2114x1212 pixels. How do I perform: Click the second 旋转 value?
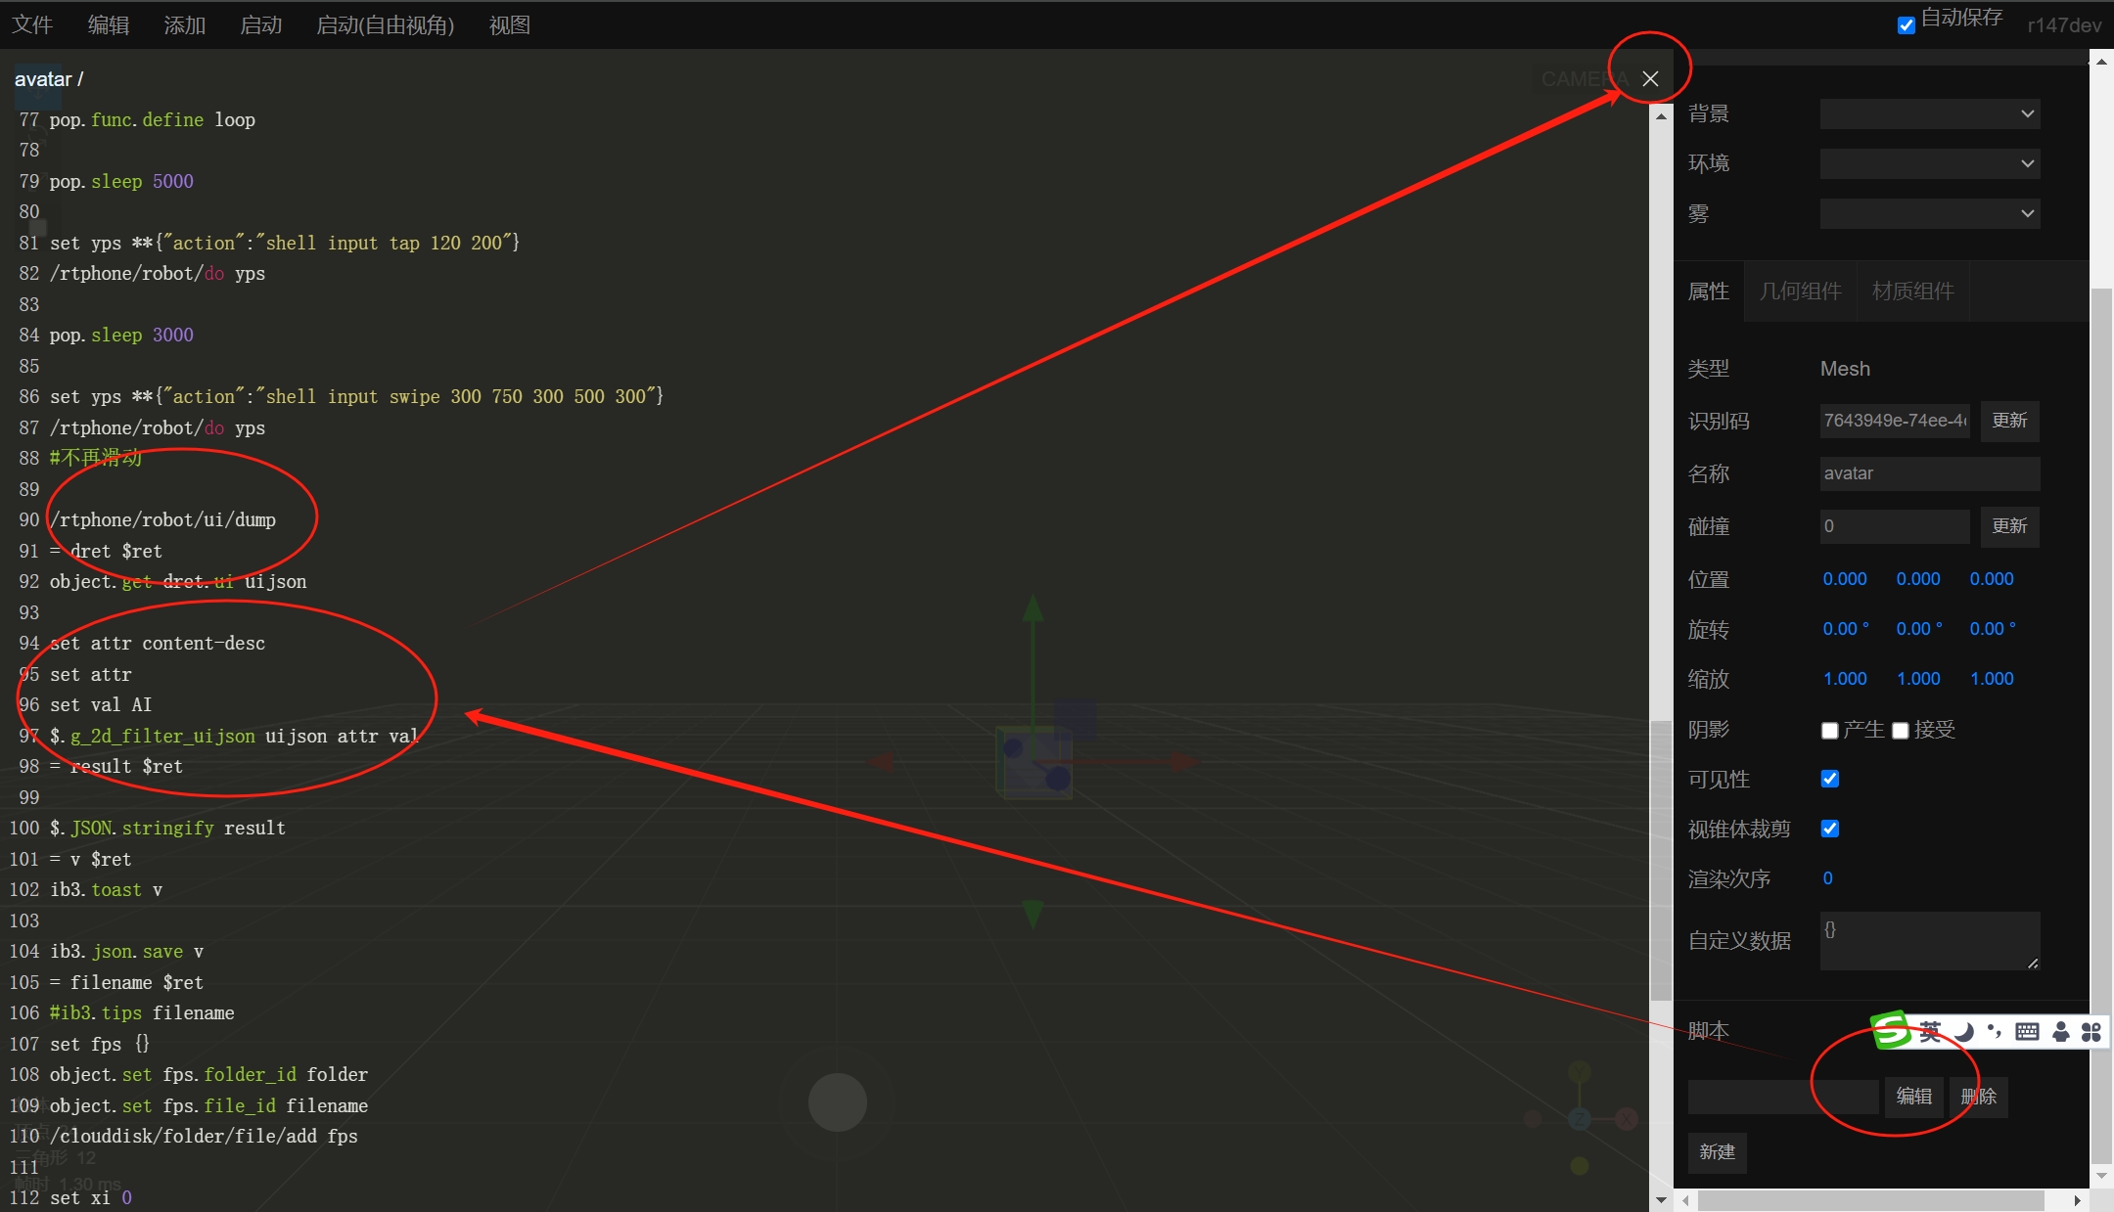click(1918, 629)
